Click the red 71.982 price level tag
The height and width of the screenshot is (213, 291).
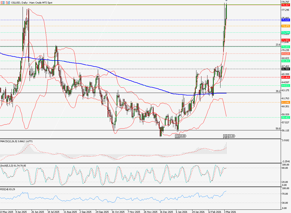coord(286,40)
